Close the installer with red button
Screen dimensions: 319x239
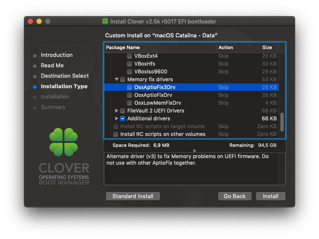pyautogui.click(x=30, y=21)
